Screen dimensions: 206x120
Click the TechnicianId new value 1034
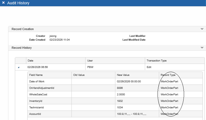pos(120,108)
